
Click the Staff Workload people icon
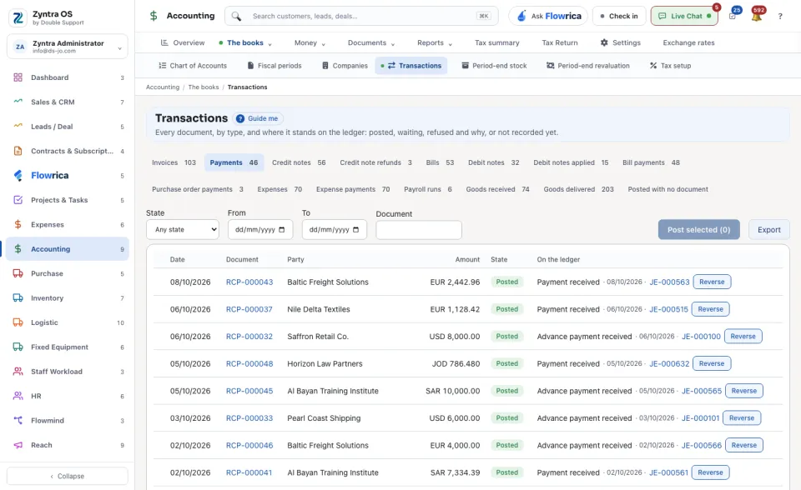pyautogui.click(x=18, y=372)
